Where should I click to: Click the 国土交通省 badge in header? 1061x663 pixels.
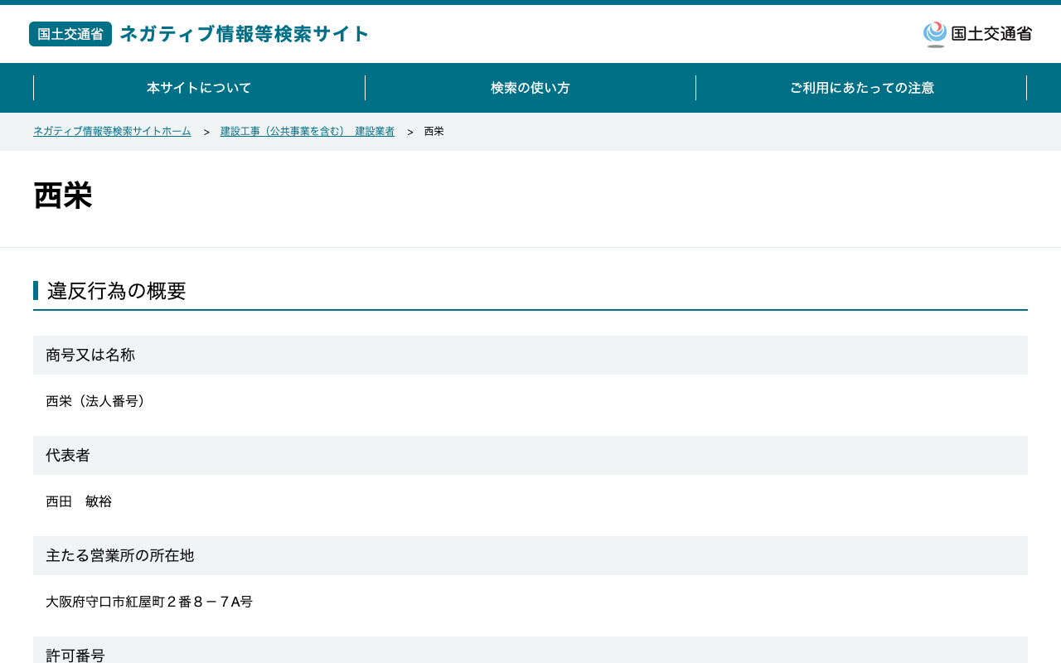pyautogui.click(x=70, y=34)
